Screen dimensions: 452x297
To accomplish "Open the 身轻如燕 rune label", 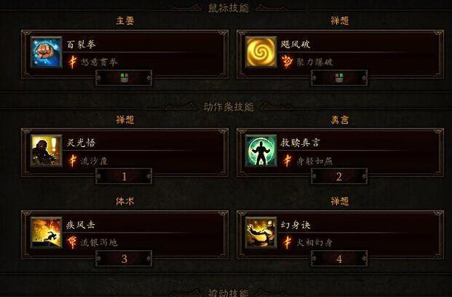I will (315, 161).
